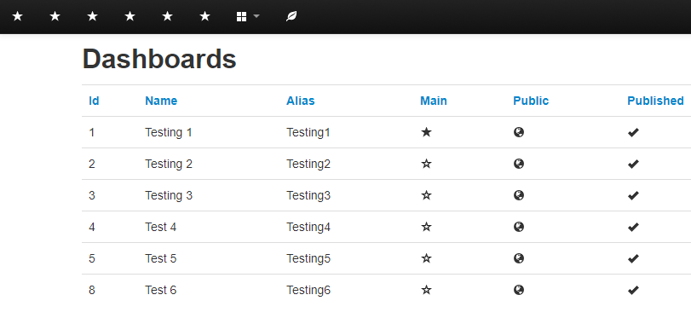Click the leaf icon in navbar

click(x=291, y=17)
